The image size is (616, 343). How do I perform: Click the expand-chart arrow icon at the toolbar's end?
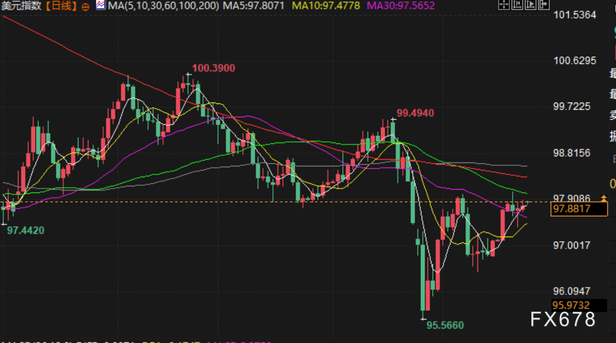coord(544,4)
